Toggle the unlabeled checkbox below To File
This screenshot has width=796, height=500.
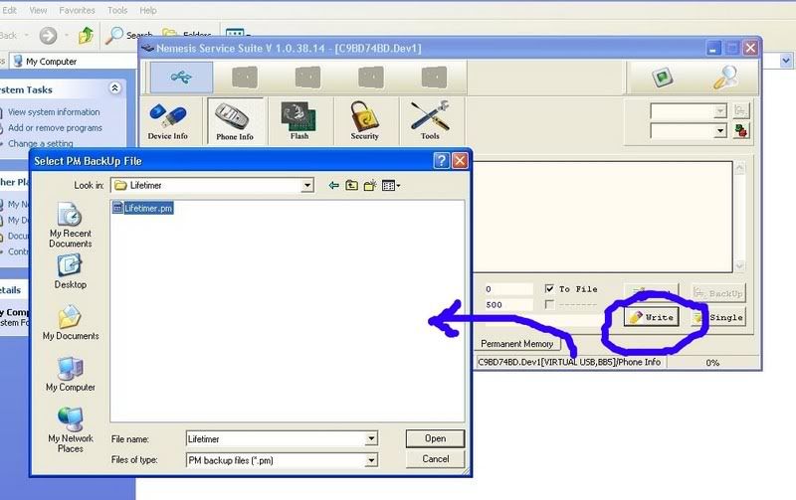coord(549,304)
